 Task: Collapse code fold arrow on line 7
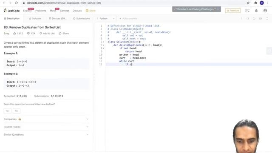click(x=104, y=45)
